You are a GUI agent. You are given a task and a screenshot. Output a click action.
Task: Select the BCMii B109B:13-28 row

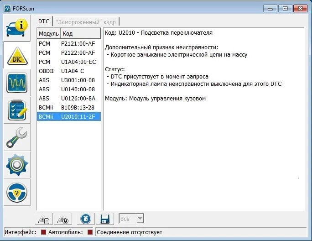click(68, 108)
